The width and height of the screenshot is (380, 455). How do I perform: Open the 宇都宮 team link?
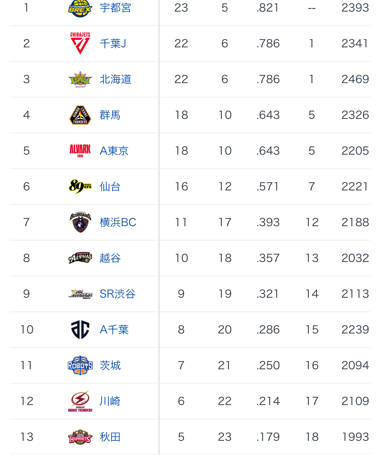pos(115,8)
